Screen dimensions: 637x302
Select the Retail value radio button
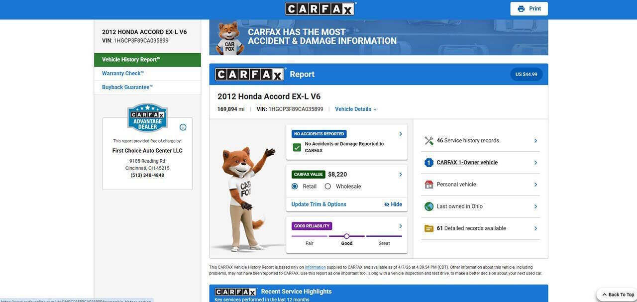(x=295, y=187)
